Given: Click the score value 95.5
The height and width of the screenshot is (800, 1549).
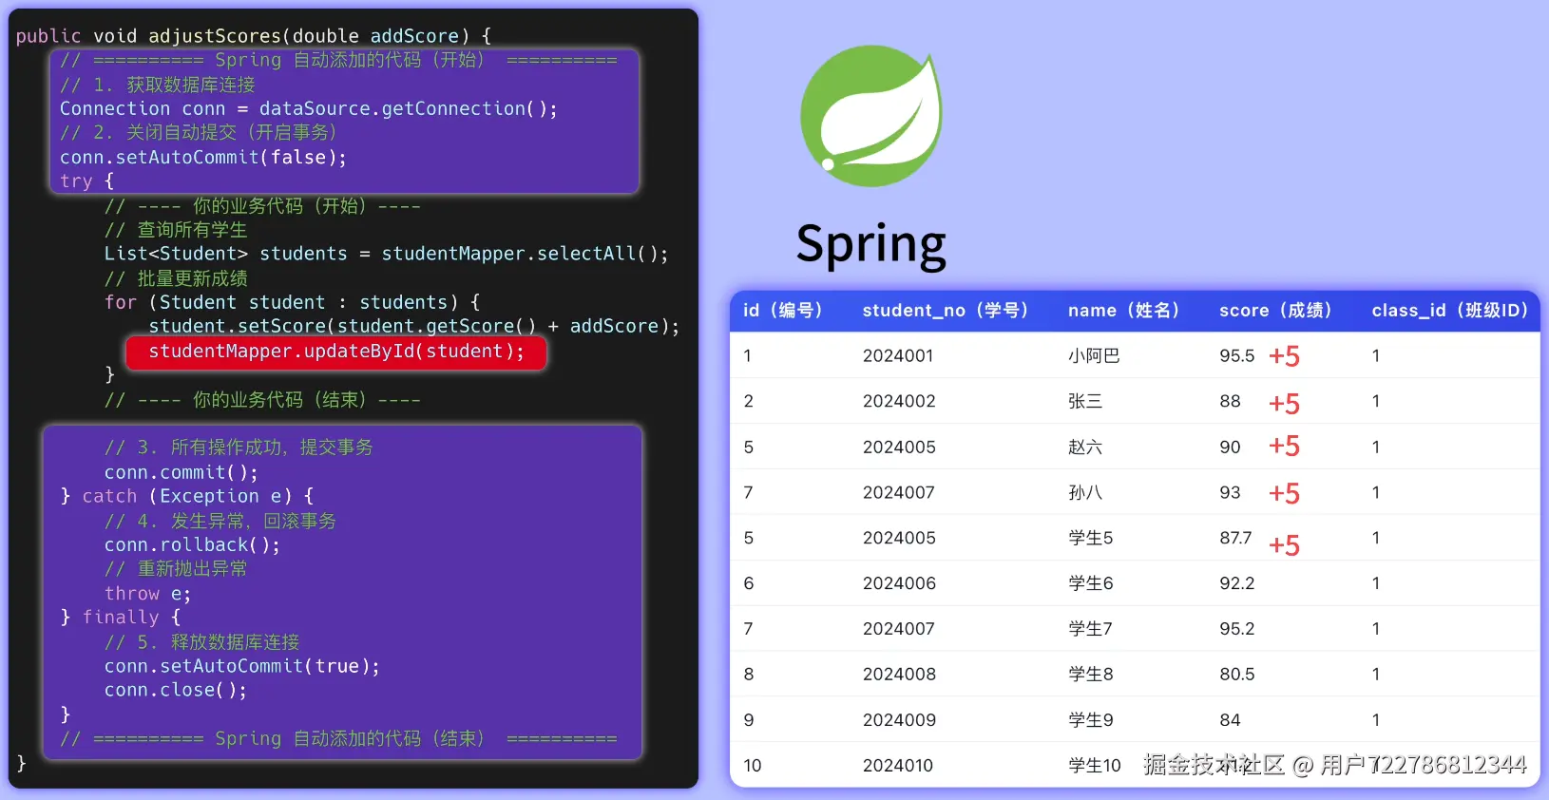Looking at the screenshot, I should 1236,355.
